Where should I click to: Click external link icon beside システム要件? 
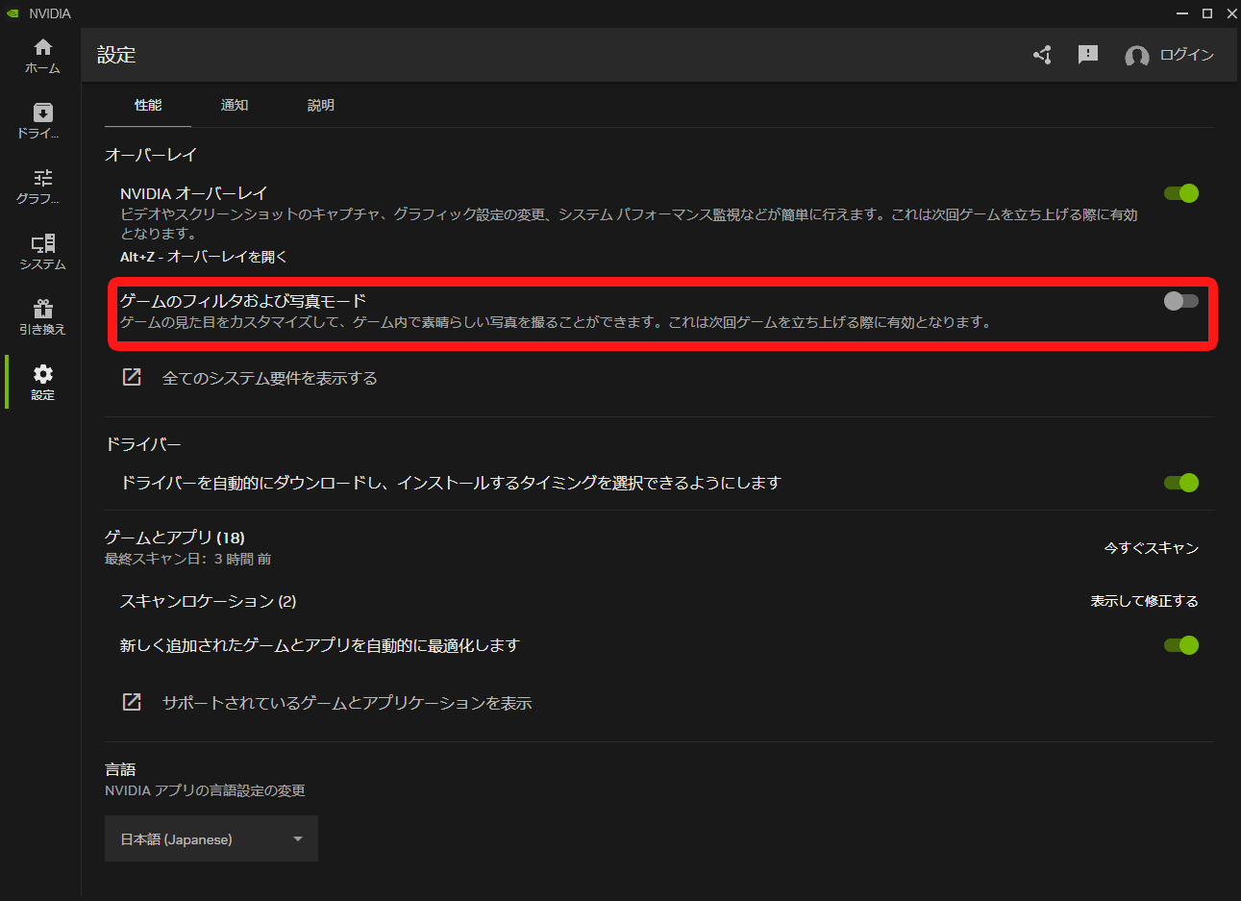(x=132, y=377)
